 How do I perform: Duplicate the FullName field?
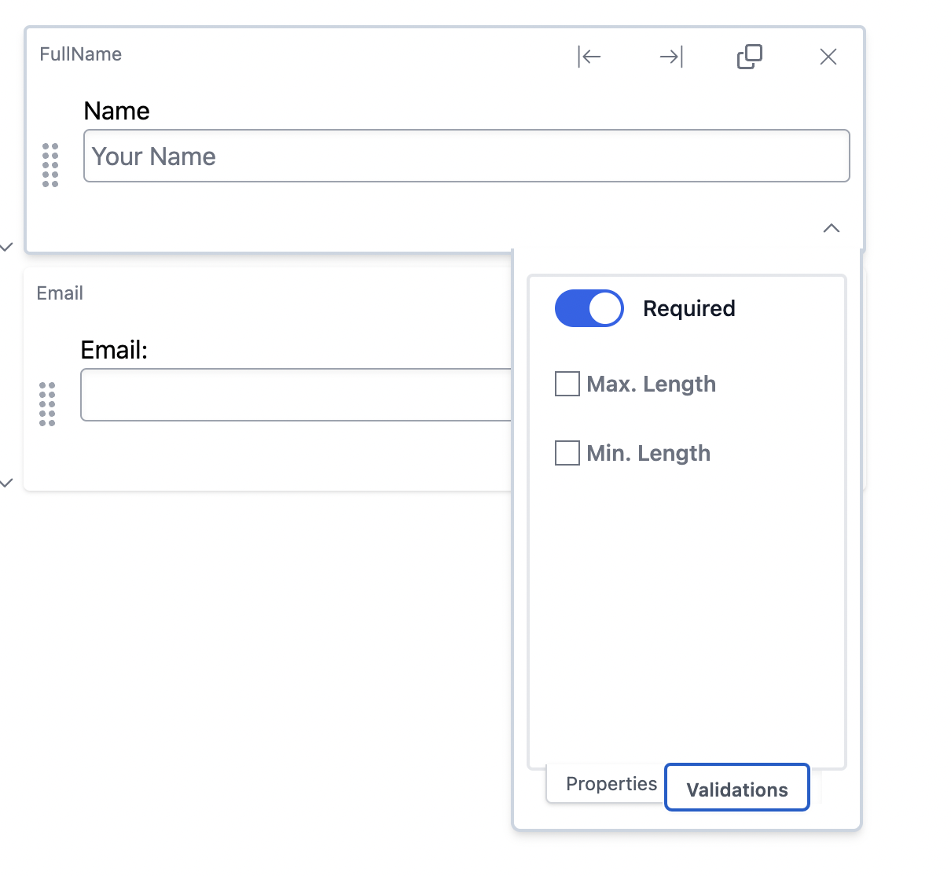click(750, 57)
